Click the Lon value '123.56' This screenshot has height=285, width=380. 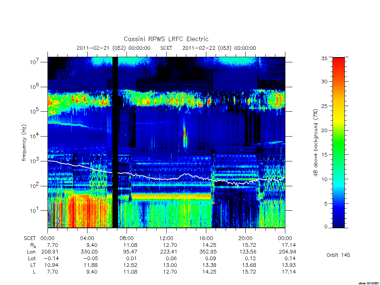tap(248, 252)
